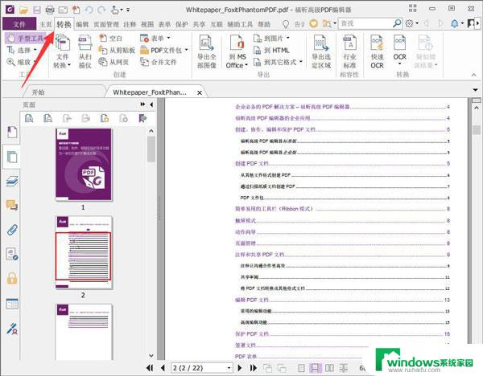
Task: Go to the next page
Action: pos(239,368)
